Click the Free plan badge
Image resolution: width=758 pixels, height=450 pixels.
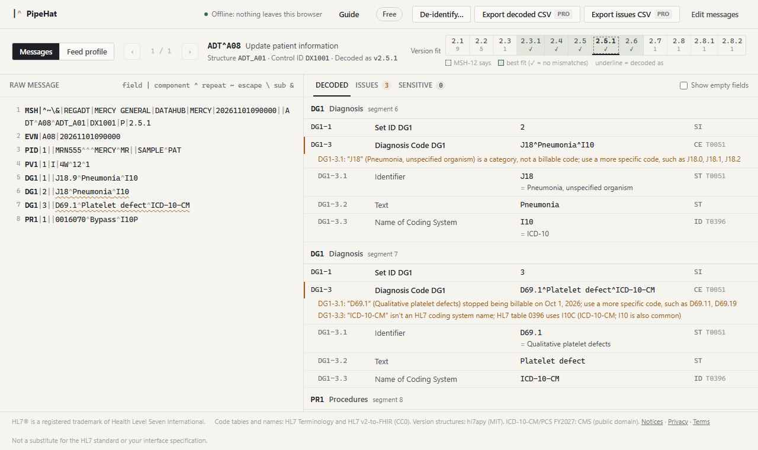coord(389,14)
